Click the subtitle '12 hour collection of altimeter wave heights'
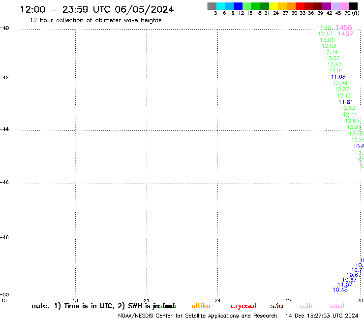This screenshot has height=320, width=364. (x=95, y=21)
